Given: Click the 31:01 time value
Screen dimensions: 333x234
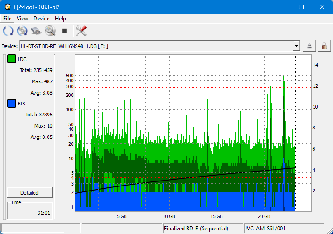Looking at the screenshot, I should point(44,213).
